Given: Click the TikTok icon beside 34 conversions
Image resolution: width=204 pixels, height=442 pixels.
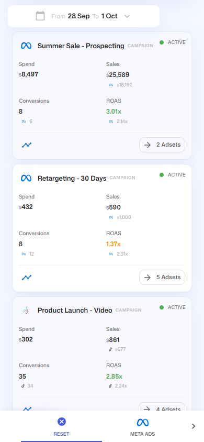Looking at the screenshot, I should tap(23, 386).
